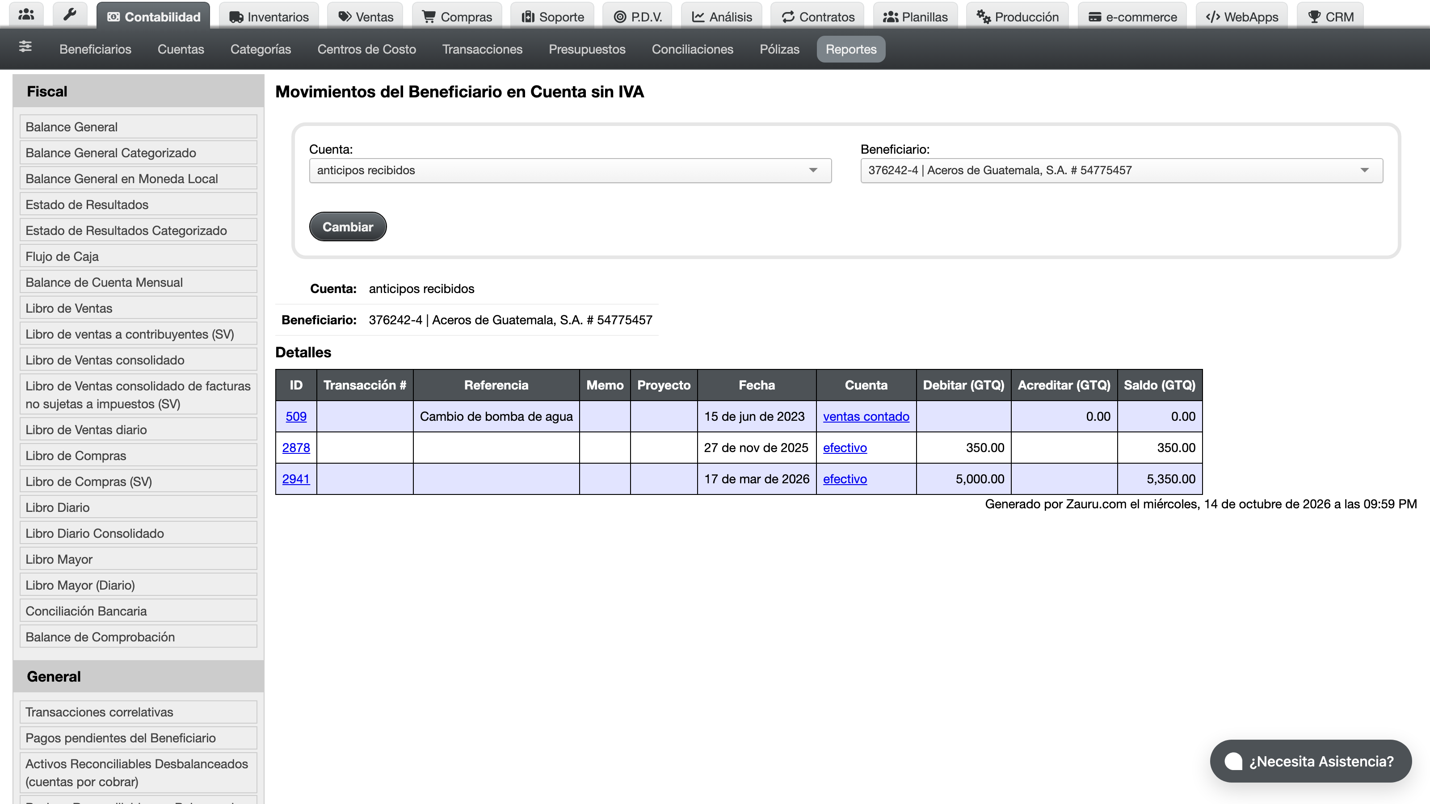Go to Transacciones submenu item
This screenshot has width=1430, height=804.
point(483,50)
